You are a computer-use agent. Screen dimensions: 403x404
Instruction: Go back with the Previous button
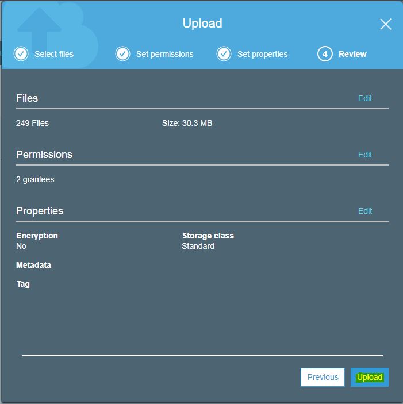(323, 377)
